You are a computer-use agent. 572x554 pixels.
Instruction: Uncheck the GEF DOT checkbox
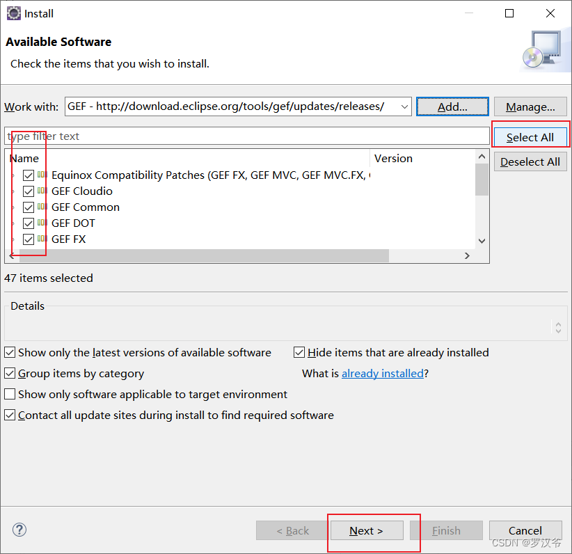pos(29,223)
